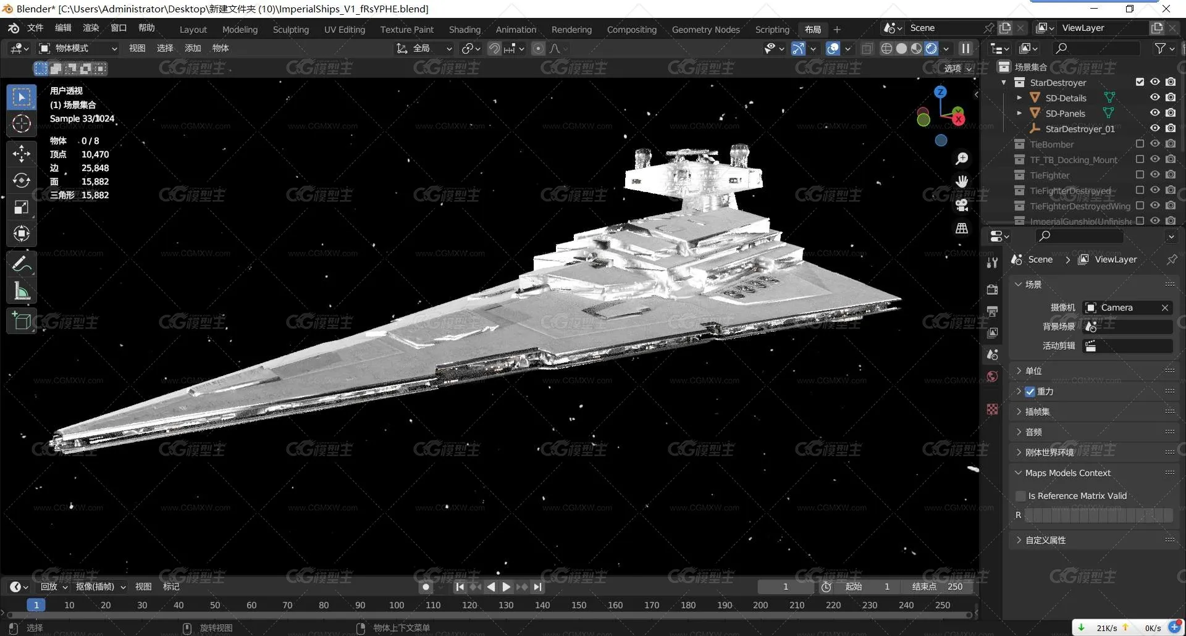Viewport: 1186px width, 636px height.
Task: Open the Render properties tab
Action: [x=992, y=290]
